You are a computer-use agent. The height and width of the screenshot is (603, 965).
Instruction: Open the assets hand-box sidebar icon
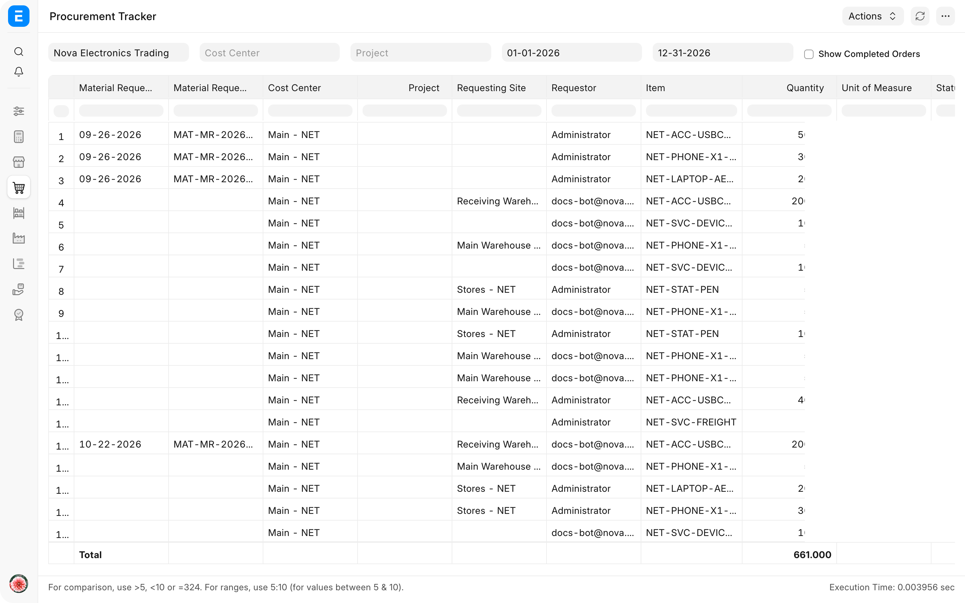coord(19,289)
